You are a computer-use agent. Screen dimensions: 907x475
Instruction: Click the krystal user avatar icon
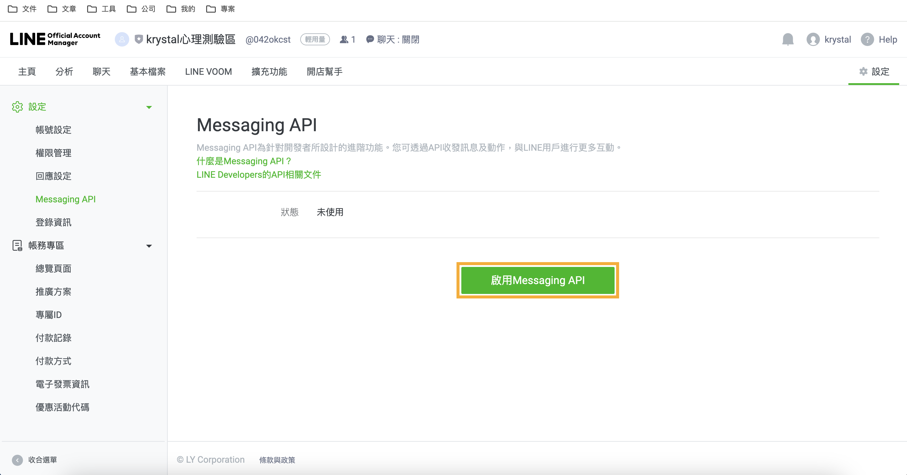click(x=813, y=39)
